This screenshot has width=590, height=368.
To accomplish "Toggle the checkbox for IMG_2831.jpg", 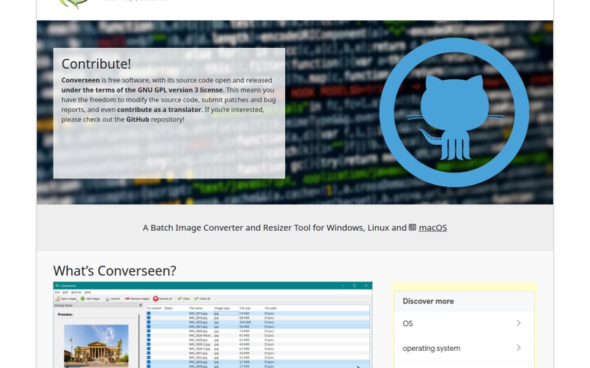I will [149, 353].
